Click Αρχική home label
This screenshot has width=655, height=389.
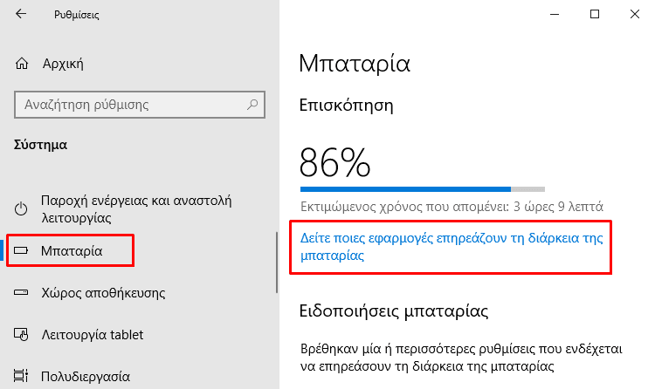(63, 64)
